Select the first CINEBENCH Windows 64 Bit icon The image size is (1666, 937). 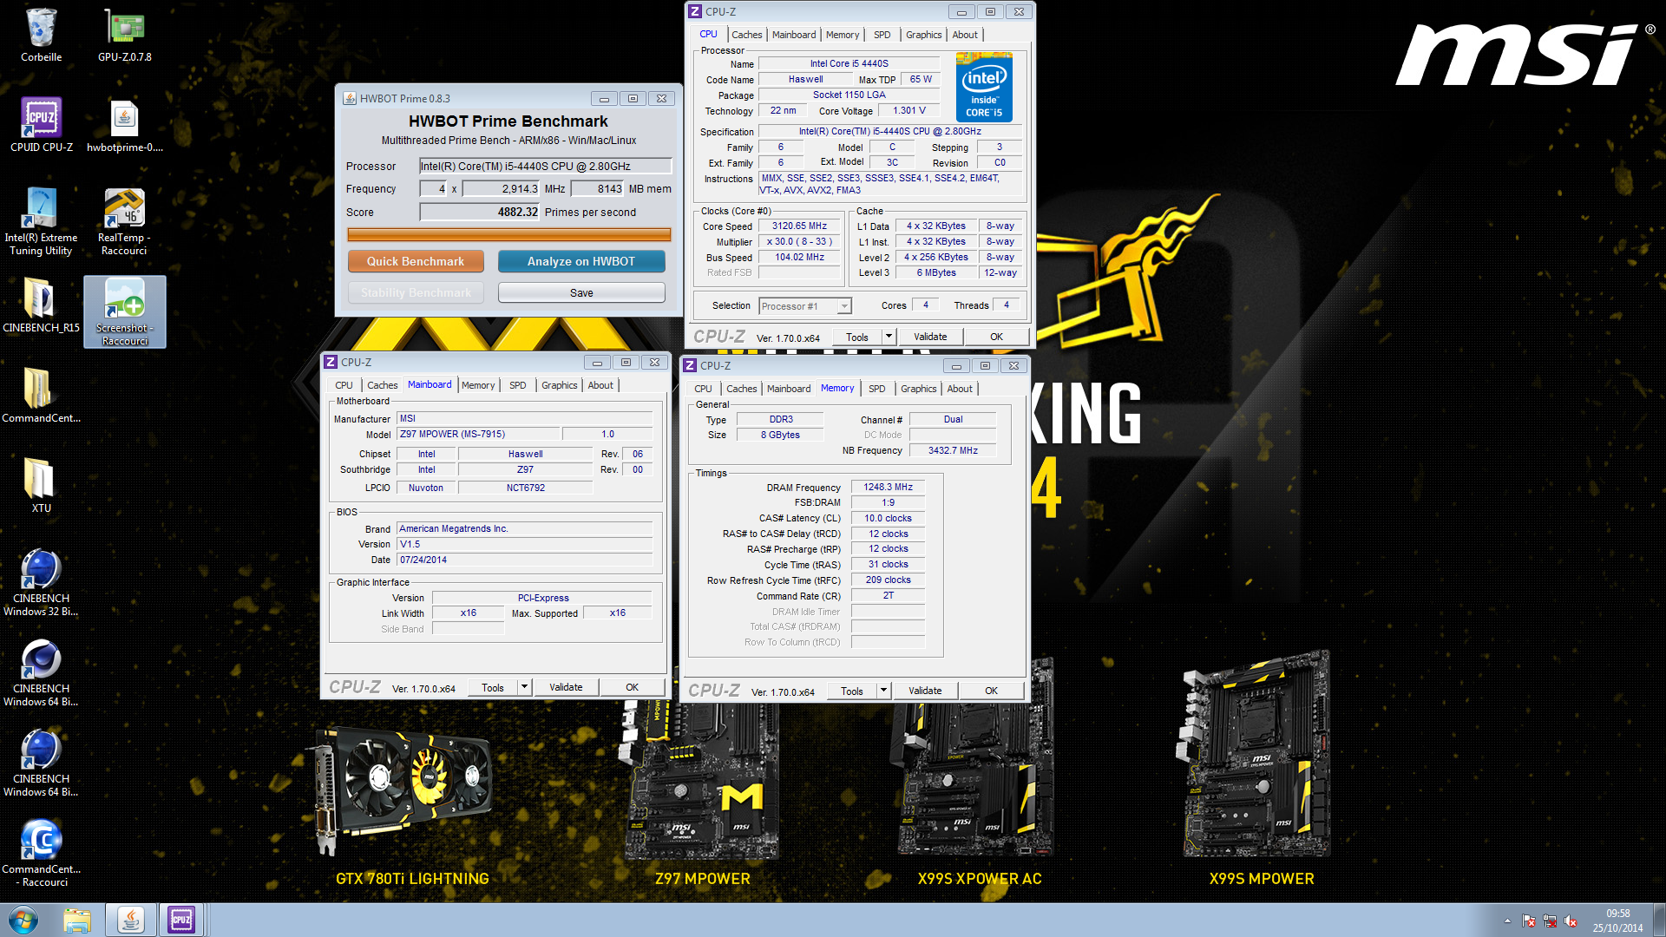tap(41, 672)
